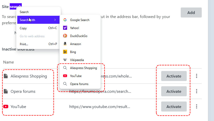
Task: Select DuckDuckGo from the search submenu
Action: (x=80, y=36)
